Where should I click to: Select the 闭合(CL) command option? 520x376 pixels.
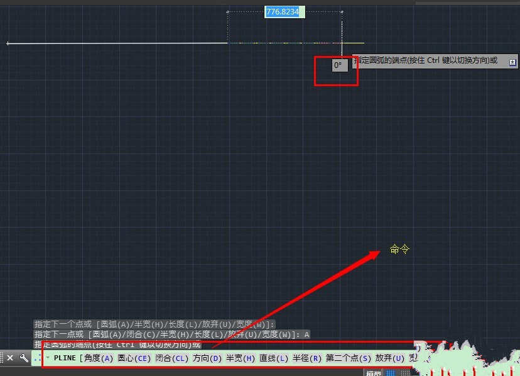[171, 358]
